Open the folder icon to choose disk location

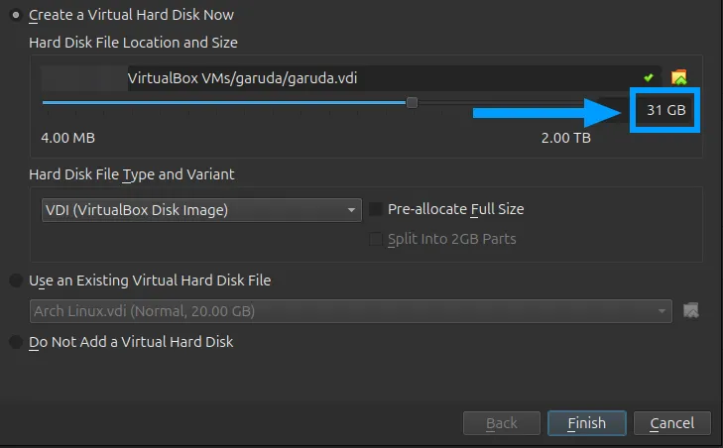678,77
